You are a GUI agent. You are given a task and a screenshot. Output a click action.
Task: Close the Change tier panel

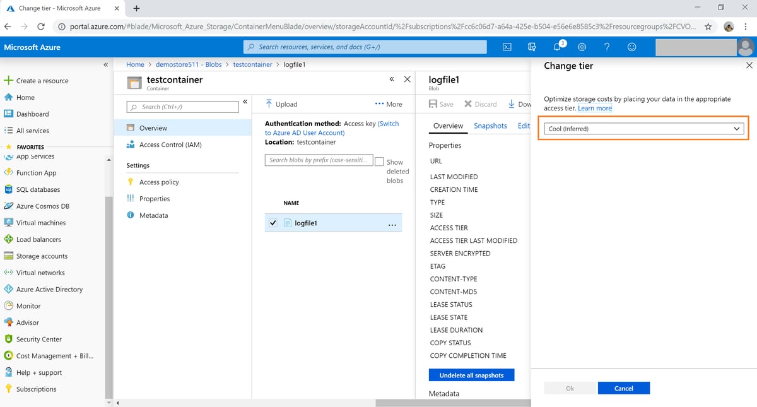point(749,65)
